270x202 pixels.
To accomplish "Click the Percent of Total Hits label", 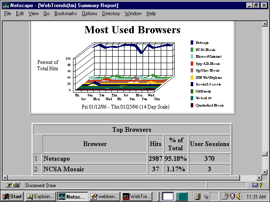I will click(x=48, y=65).
